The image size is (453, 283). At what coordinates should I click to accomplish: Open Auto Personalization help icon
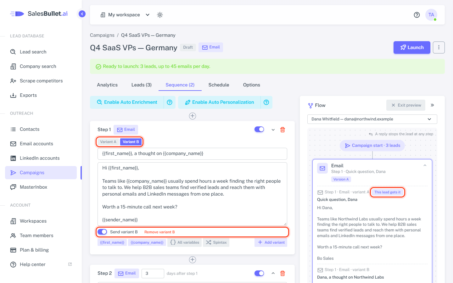click(x=266, y=102)
